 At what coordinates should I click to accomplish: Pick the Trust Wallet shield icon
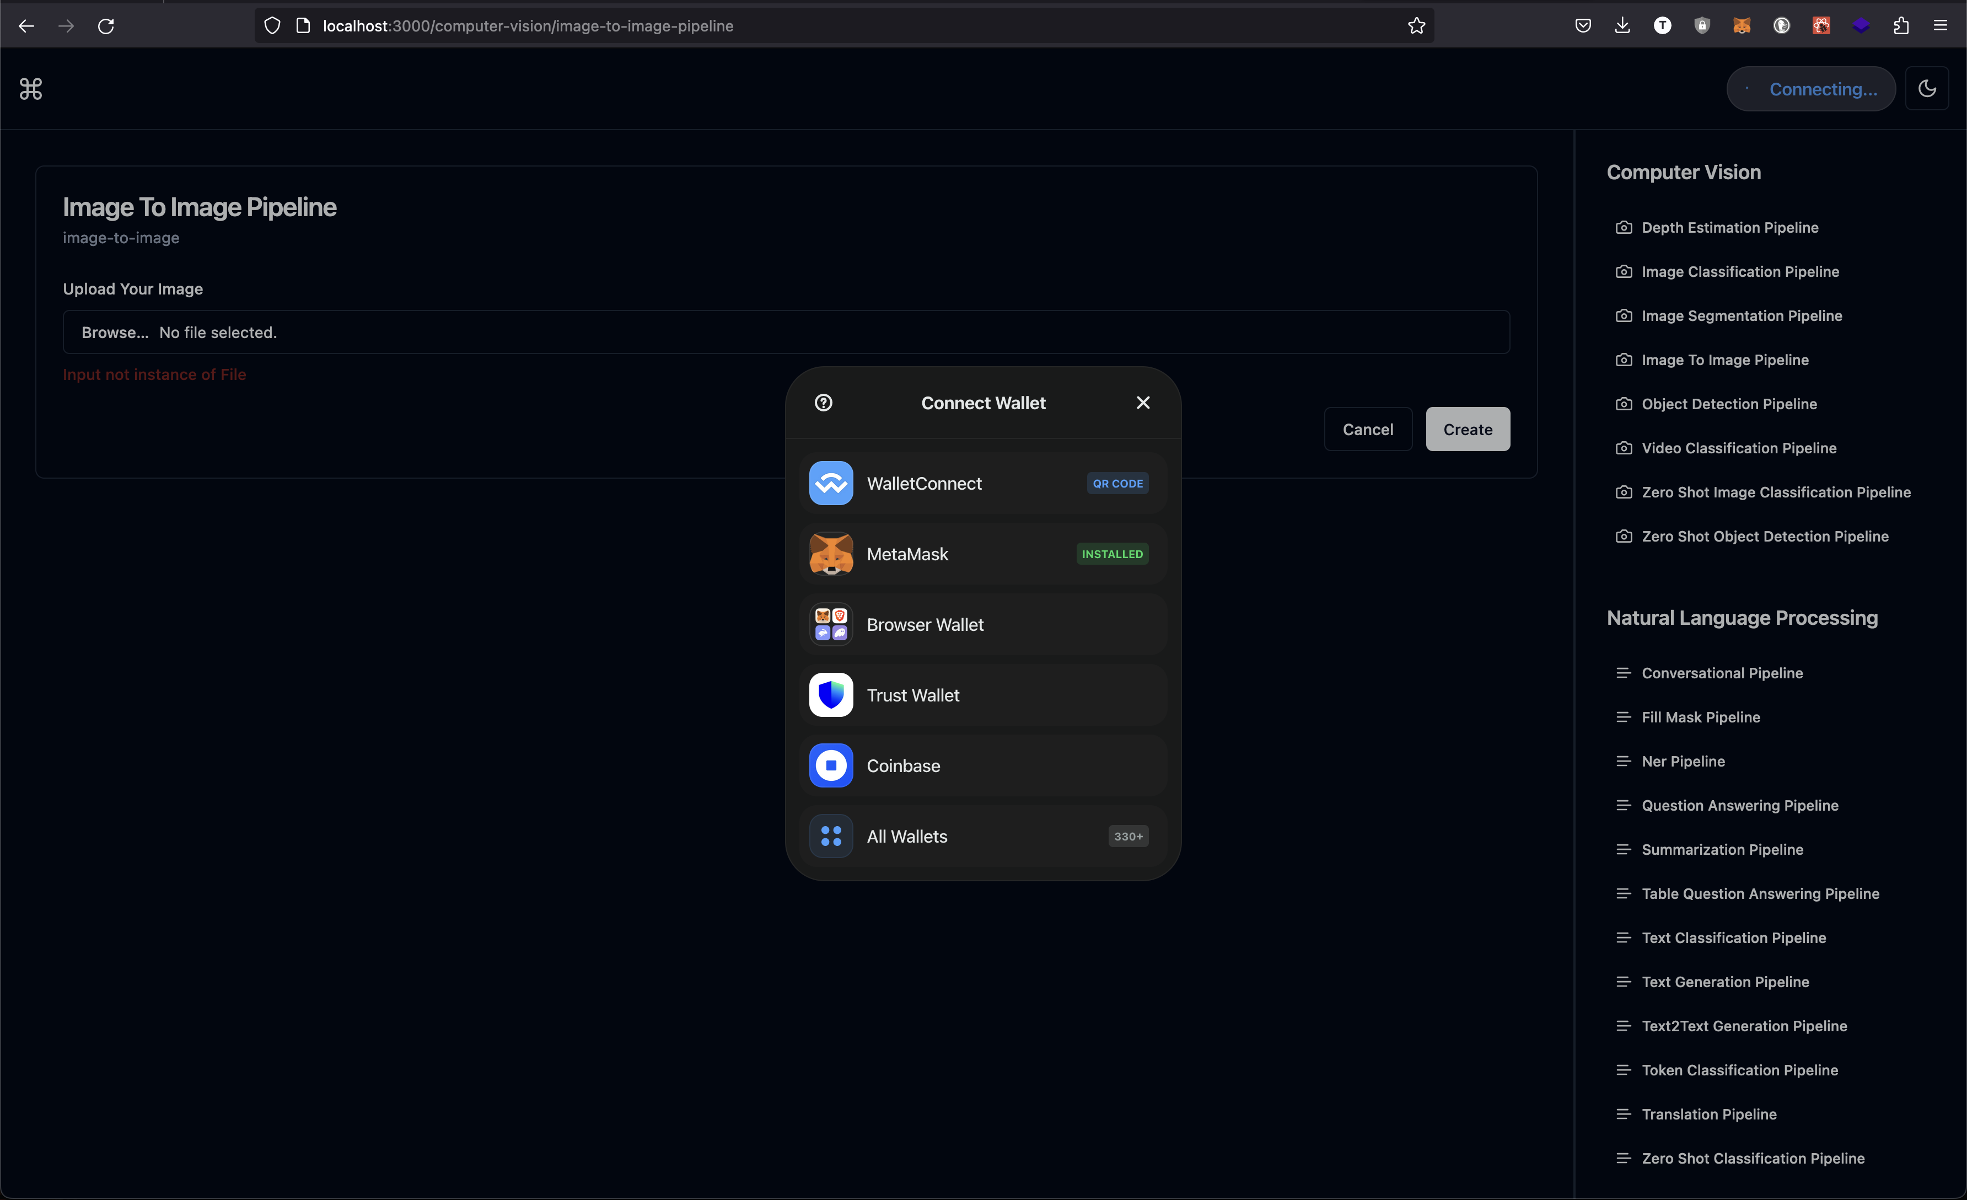click(830, 695)
